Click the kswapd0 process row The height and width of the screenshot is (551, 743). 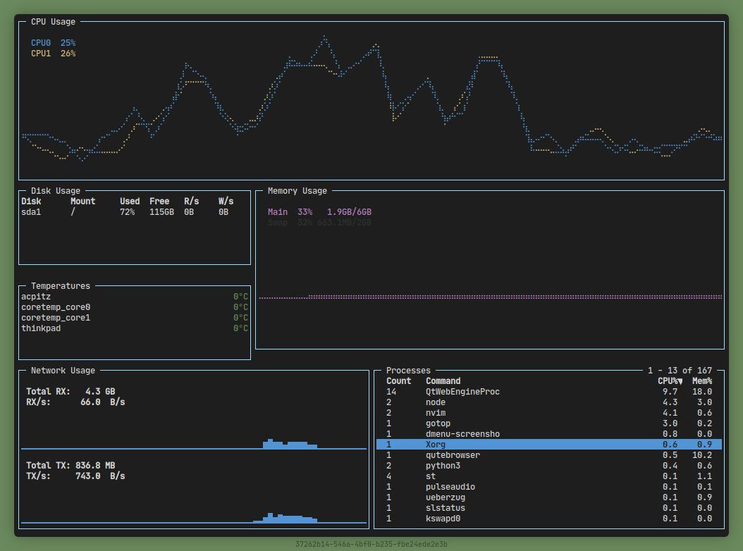(x=443, y=519)
